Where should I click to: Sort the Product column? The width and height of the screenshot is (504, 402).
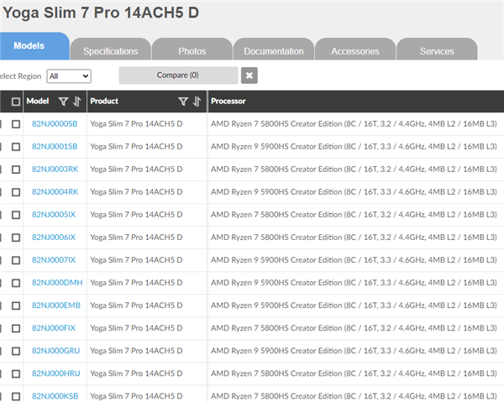coord(197,102)
